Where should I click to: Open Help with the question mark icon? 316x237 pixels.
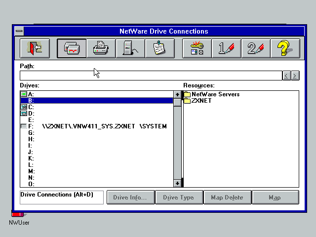pyautogui.click(x=285, y=48)
